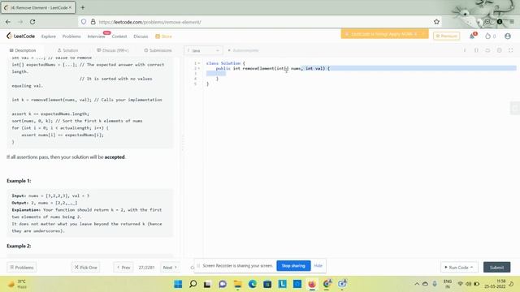Open the Store link
The image size is (520, 292).
click(x=163, y=36)
